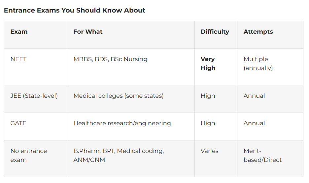Click 'Healthcare research/engineering' cell
Screen dimensions: 309x183
[x=122, y=123]
